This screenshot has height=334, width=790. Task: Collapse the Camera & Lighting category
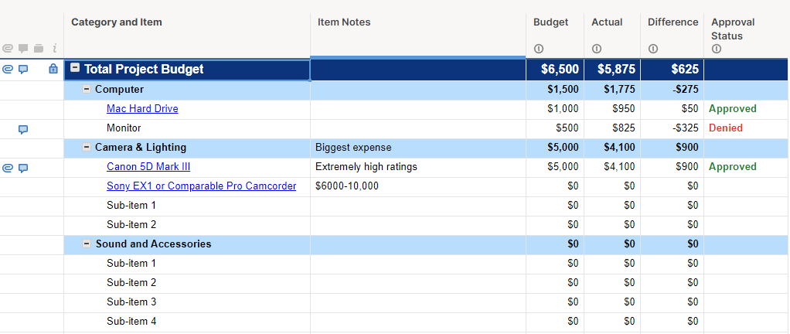(x=87, y=148)
